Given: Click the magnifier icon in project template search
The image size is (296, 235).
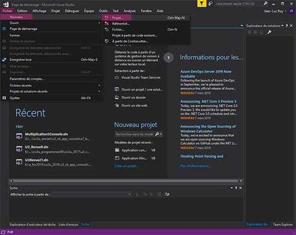Looking at the screenshot, I should (x=157, y=134).
